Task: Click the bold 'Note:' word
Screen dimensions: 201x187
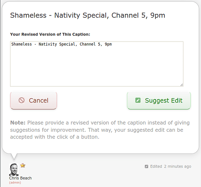Action: pos(18,123)
